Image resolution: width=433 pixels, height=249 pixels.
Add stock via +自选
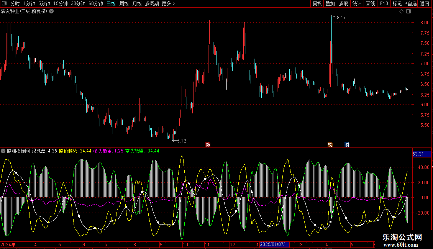click(411, 3)
